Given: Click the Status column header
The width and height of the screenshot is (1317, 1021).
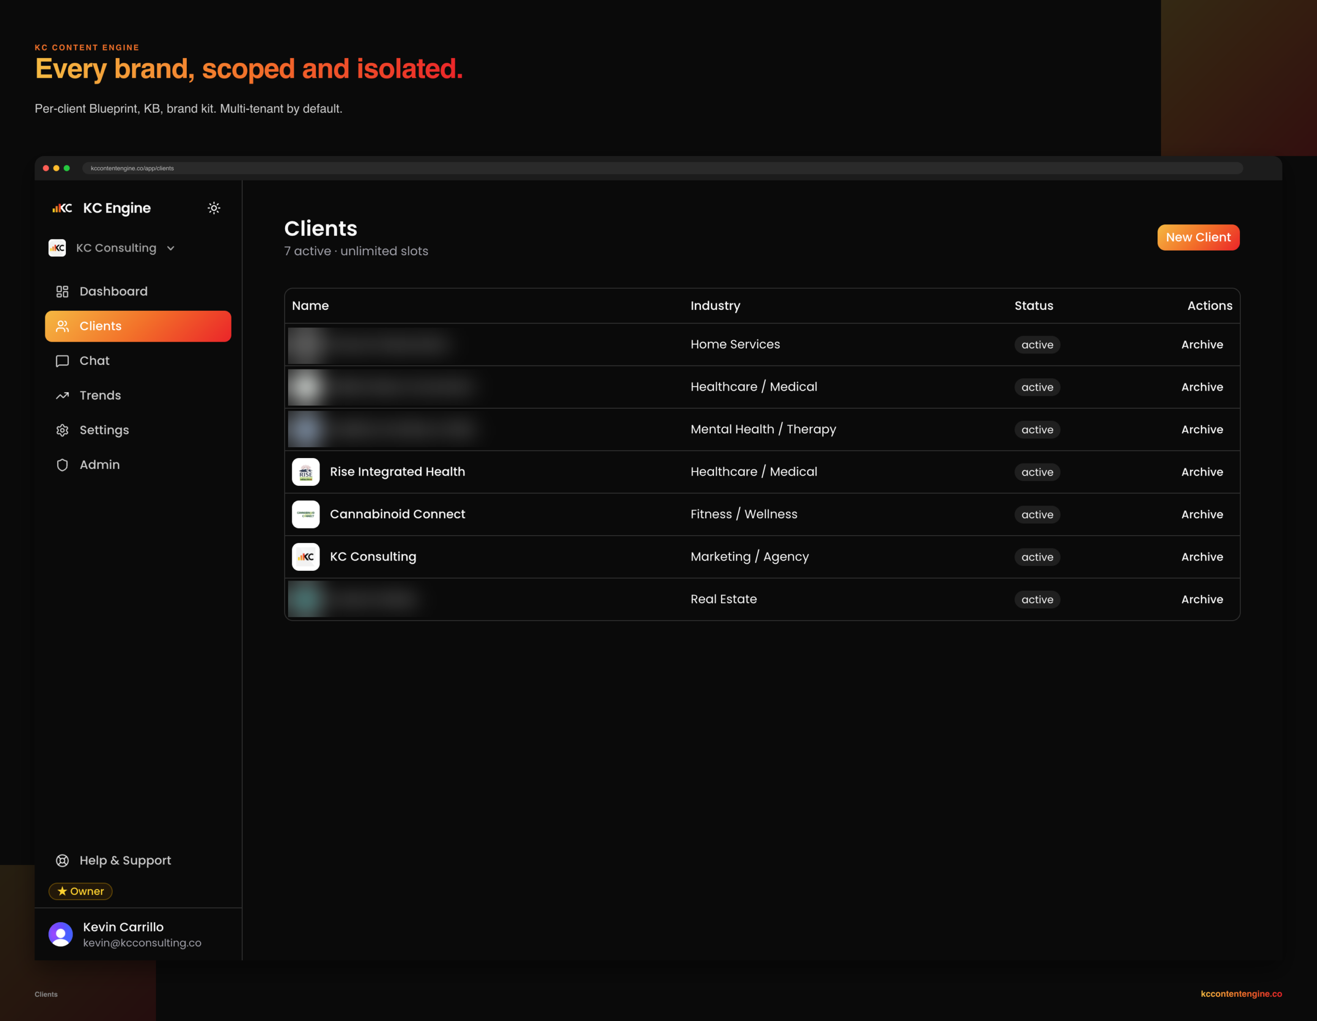Looking at the screenshot, I should click(x=1034, y=306).
